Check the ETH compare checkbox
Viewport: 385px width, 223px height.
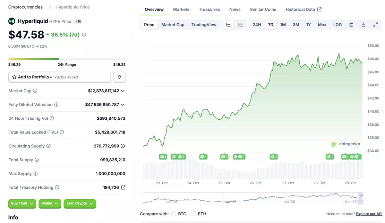coord(193,214)
